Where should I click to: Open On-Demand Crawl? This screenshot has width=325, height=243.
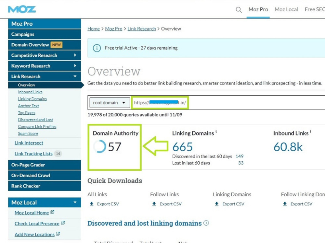(x=45, y=175)
